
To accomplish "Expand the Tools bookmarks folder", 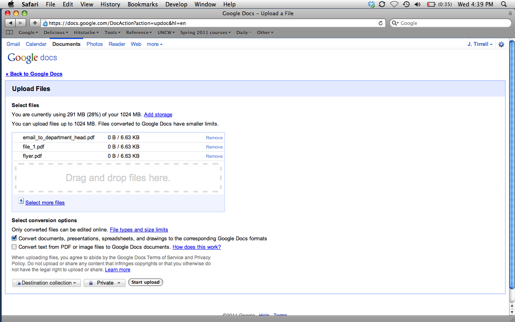I will [113, 33].
